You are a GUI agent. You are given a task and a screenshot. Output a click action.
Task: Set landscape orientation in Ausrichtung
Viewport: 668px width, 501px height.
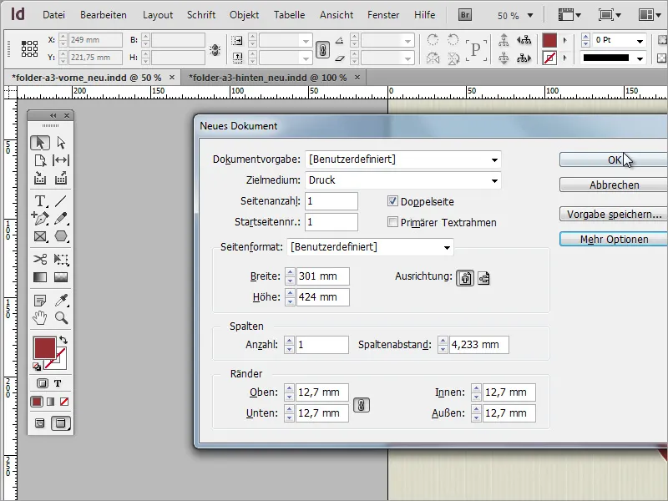click(x=483, y=278)
